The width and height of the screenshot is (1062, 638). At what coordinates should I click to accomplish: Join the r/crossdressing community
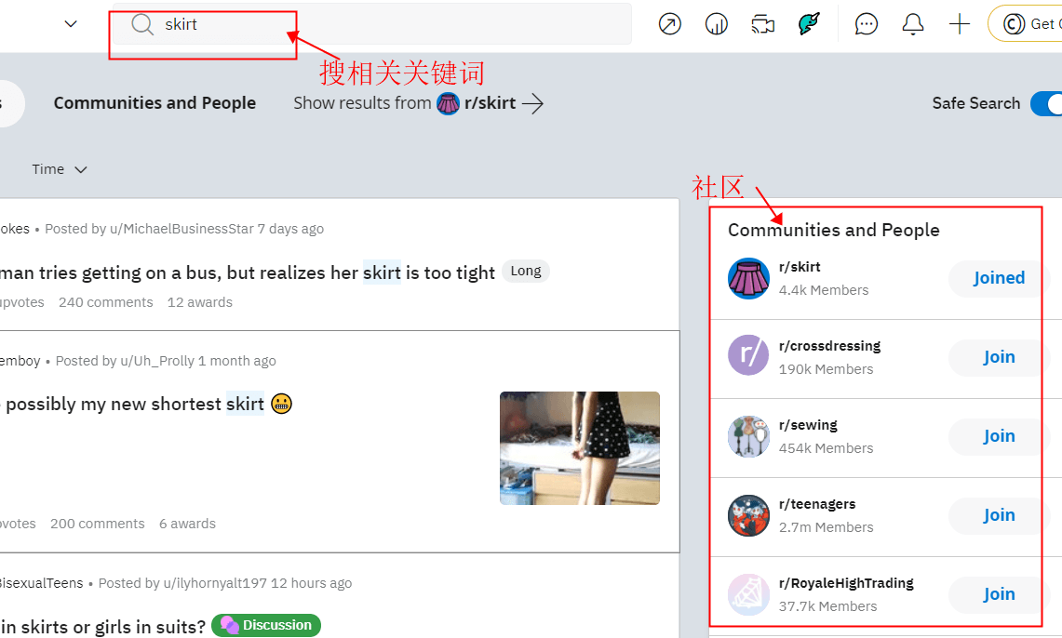pyautogui.click(x=999, y=357)
